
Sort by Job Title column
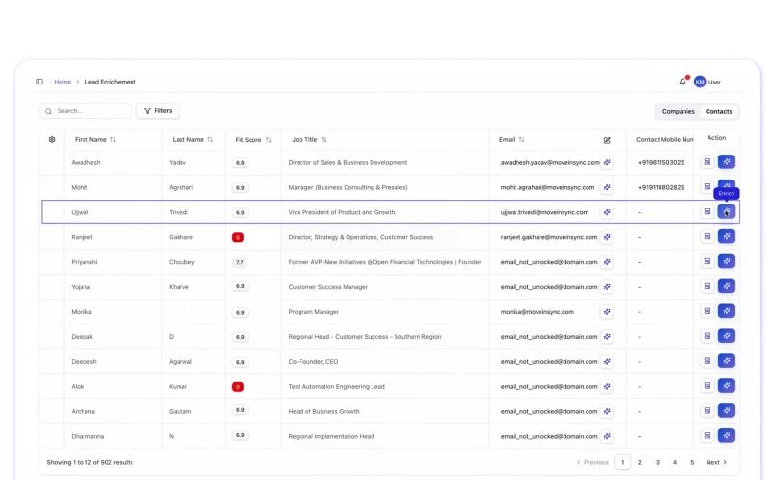pyautogui.click(x=324, y=139)
